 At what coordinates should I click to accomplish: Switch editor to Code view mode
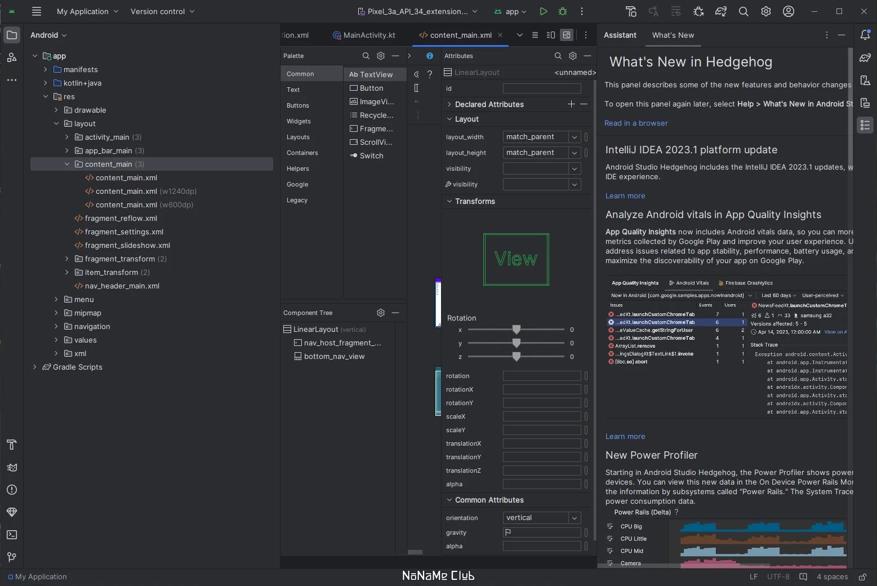coord(535,35)
